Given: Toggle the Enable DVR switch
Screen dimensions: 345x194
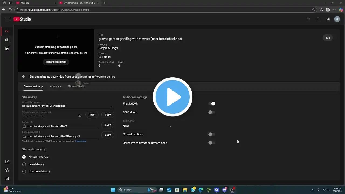Looking at the screenshot, I should point(212,104).
